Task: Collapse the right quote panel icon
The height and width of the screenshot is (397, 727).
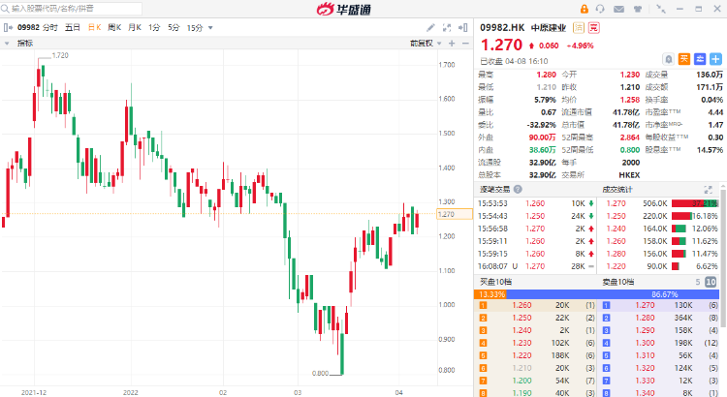Action: pos(462,28)
